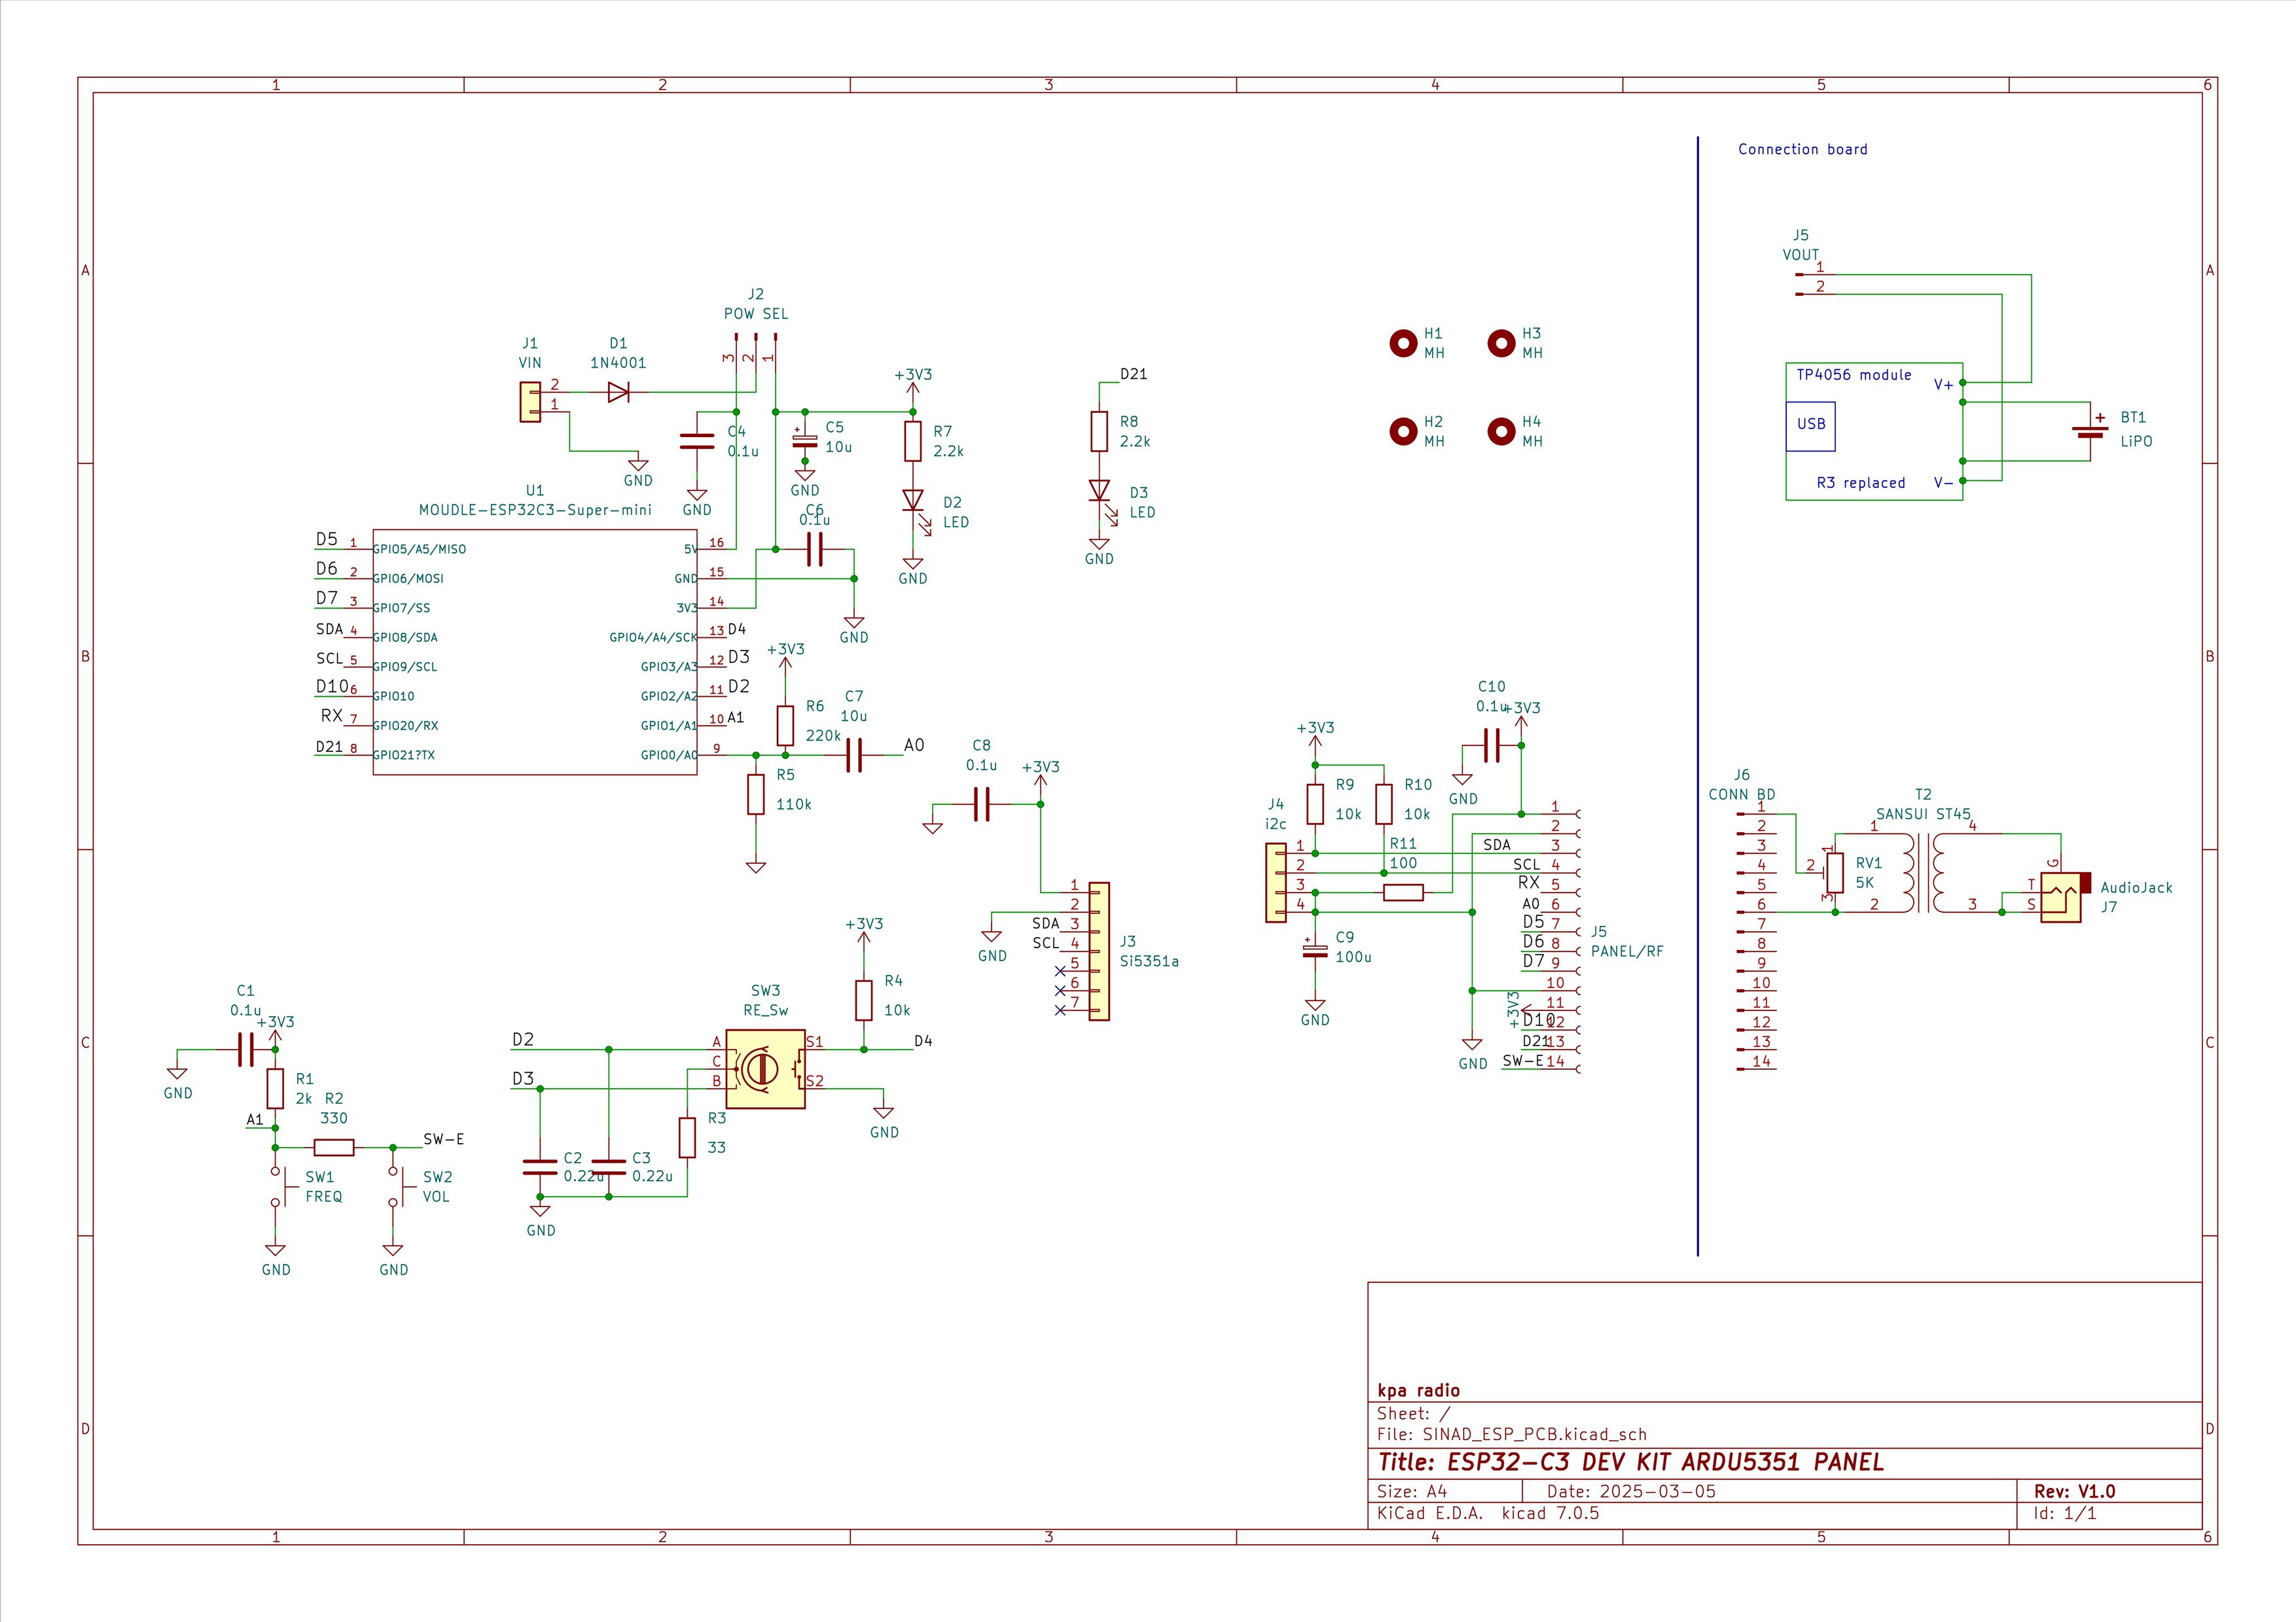Click the BT1 LiPO battery symbol

point(2090,432)
